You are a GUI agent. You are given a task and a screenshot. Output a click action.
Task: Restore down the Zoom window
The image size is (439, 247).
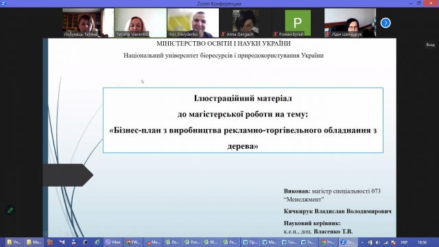click(x=419, y=3)
